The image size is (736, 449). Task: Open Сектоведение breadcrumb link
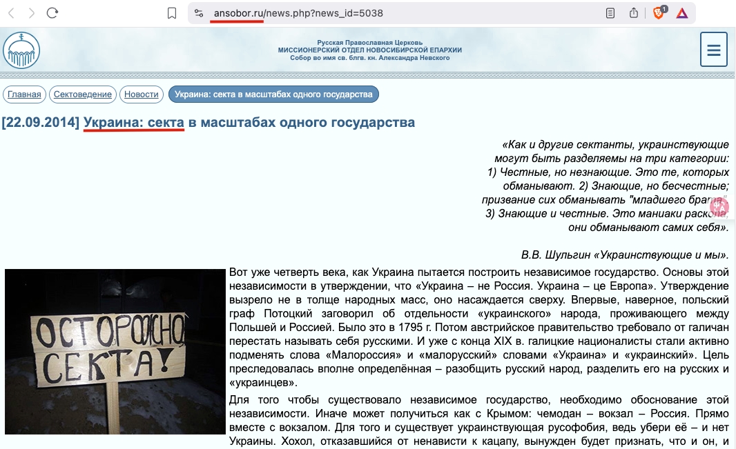point(83,94)
